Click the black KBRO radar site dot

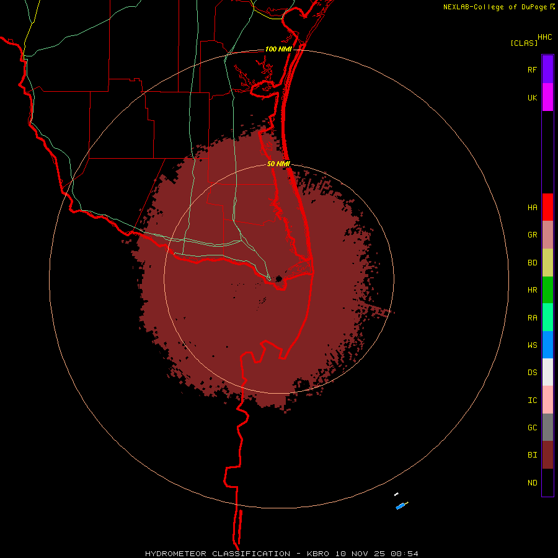(278, 278)
